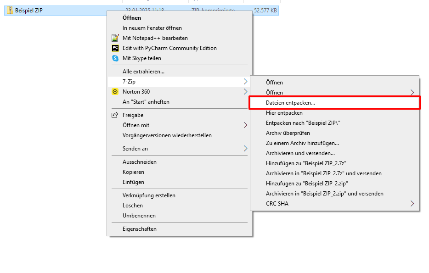
Task: Choose Hier entpacken
Action: click(284, 113)
